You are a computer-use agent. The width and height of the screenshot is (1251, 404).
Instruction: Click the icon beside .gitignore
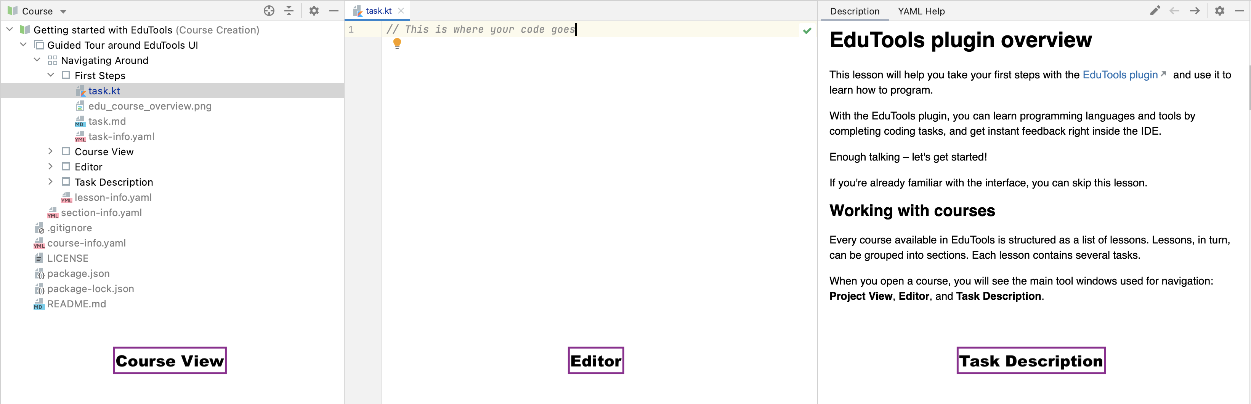39,227
